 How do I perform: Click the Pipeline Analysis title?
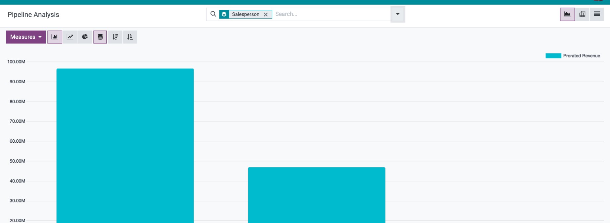pyautogui.click(x=33, y=15)
